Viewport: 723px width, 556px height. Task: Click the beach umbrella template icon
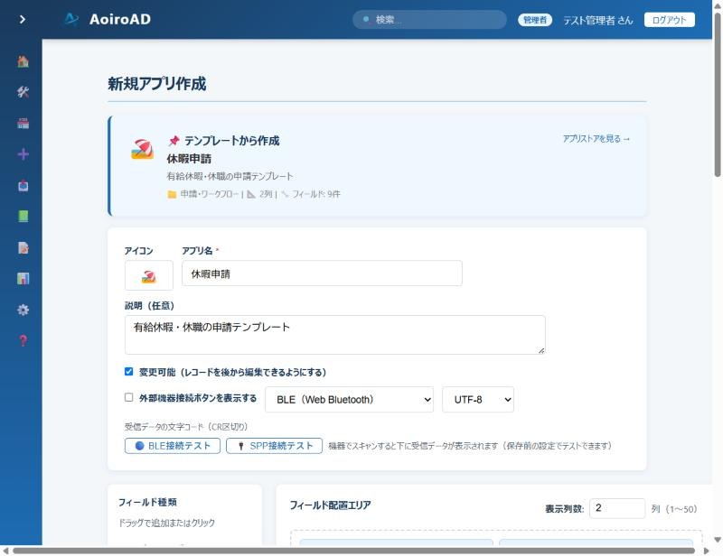point(143,149)
